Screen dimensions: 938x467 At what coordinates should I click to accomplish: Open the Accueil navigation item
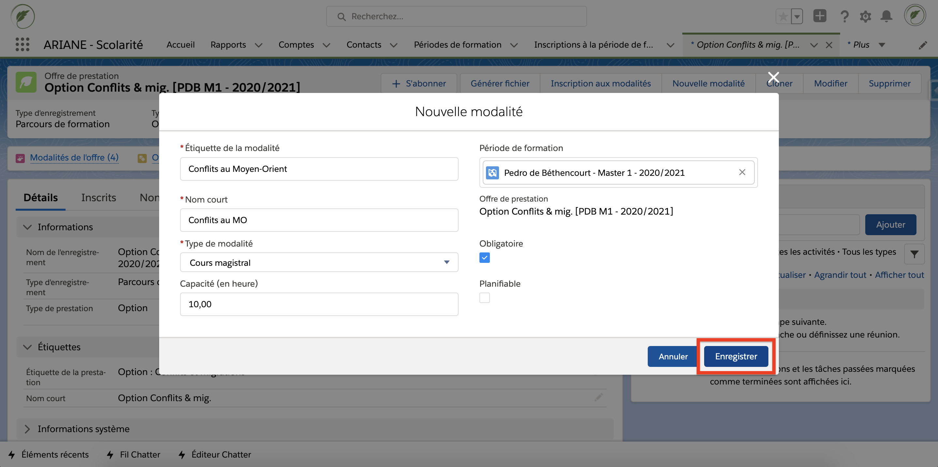[181, 44]
